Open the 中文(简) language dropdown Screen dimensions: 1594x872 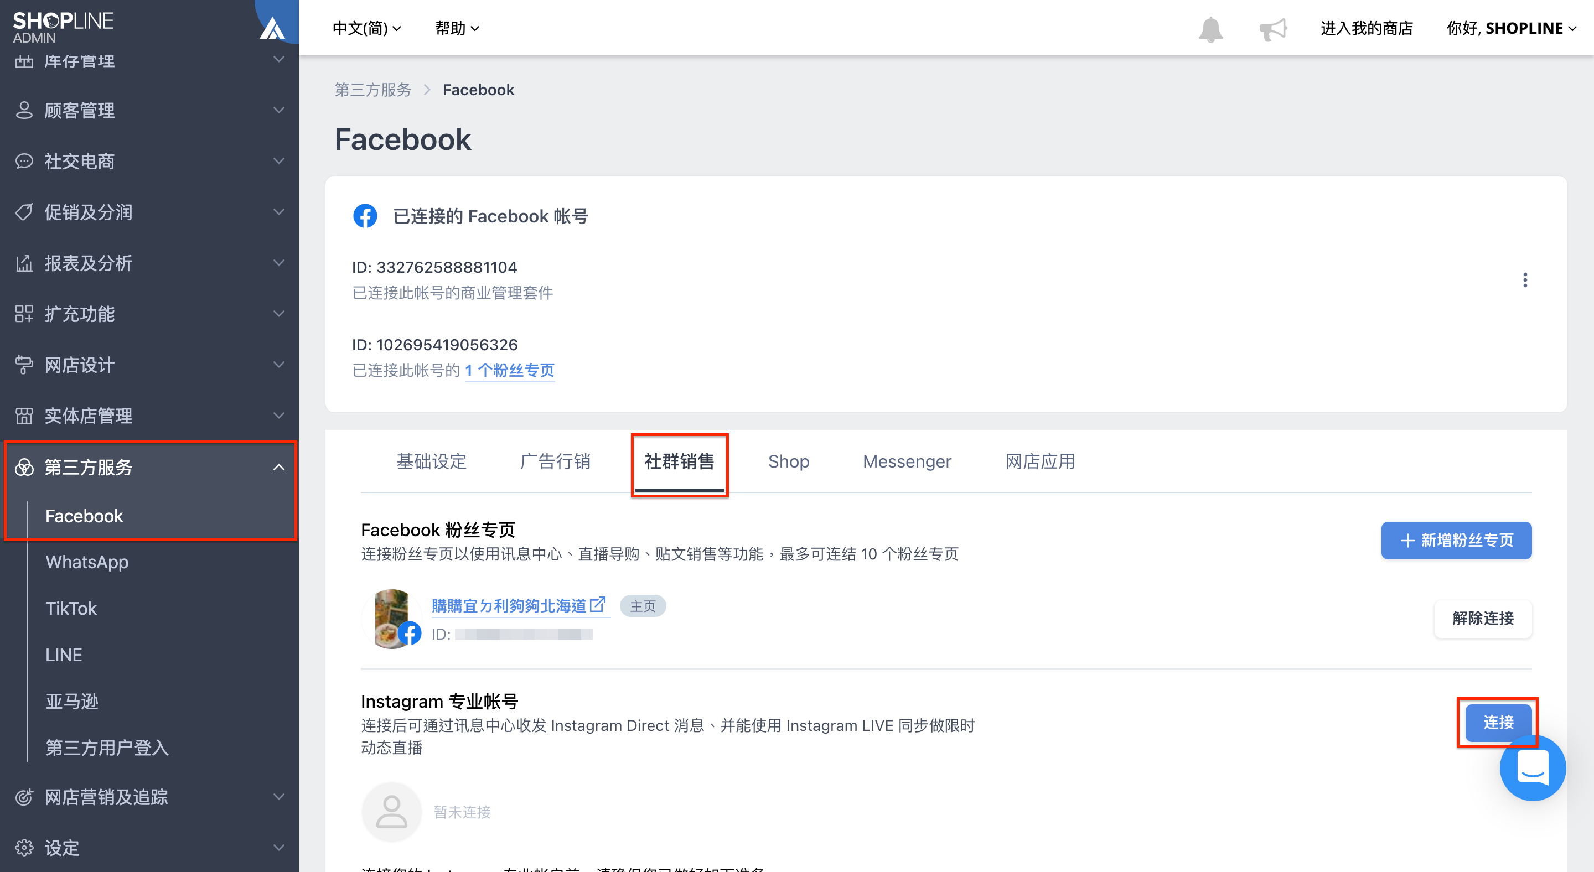[366, 28]
